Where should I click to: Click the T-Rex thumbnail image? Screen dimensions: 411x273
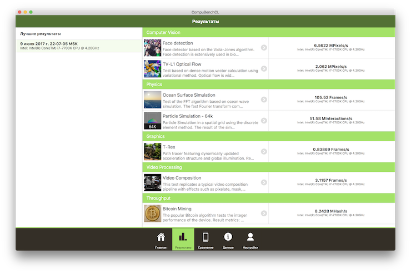coord(153,152)
